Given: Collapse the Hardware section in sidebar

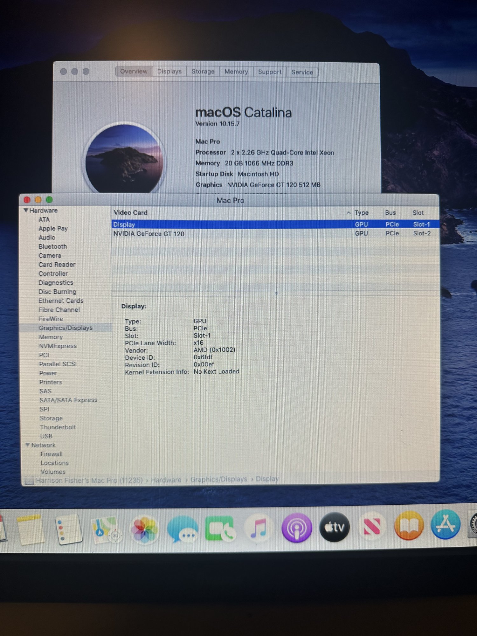Looking at the screenshot, I should [x=26, y=211].
